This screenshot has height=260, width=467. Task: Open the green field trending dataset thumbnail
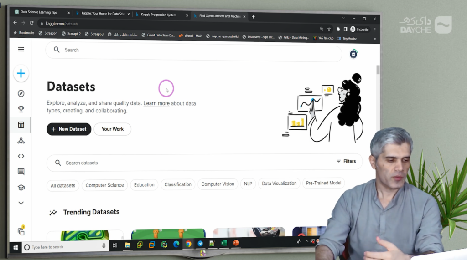click(x=168, y=234)
